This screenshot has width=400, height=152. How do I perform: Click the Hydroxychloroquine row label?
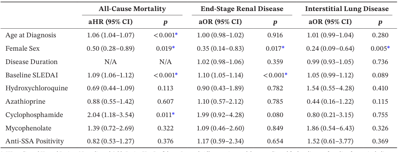pos(37,88)
